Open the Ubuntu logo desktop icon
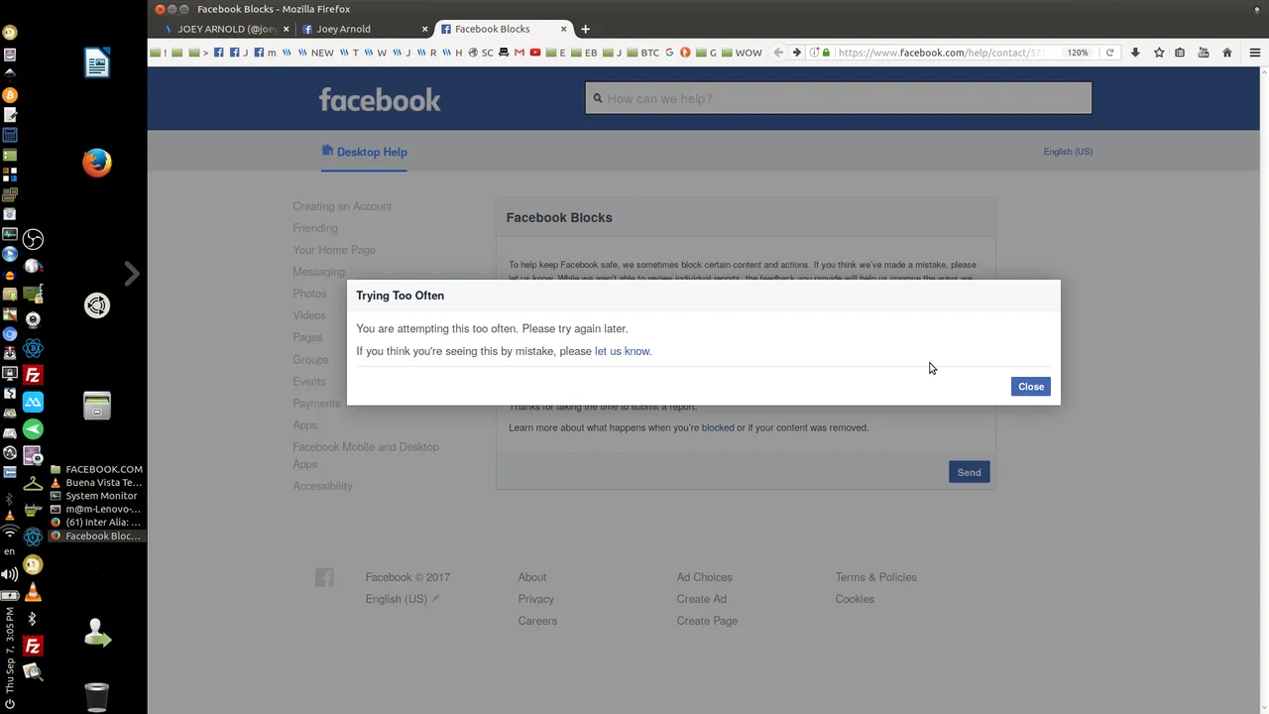The width and height of the screenshot is (1269, 714). 97,305
